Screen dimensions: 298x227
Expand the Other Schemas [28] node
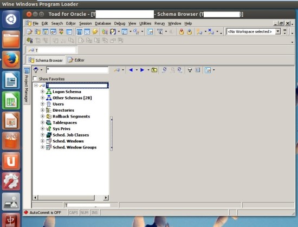click(43, 98)
